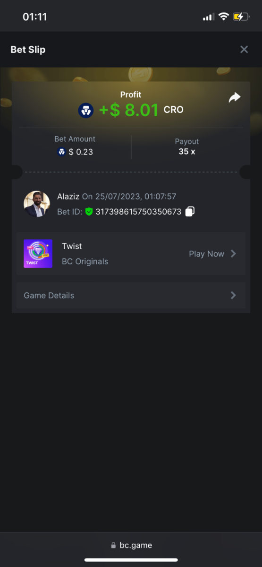Tap Alaziz's profile avatar
The width and height of the screenshot is (262, 567).
tap(37, 204)
